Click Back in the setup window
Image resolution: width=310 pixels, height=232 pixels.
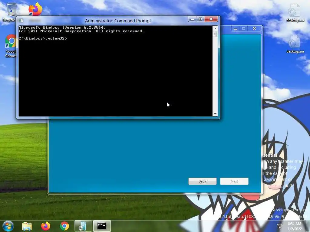click(x=203, y=181)
